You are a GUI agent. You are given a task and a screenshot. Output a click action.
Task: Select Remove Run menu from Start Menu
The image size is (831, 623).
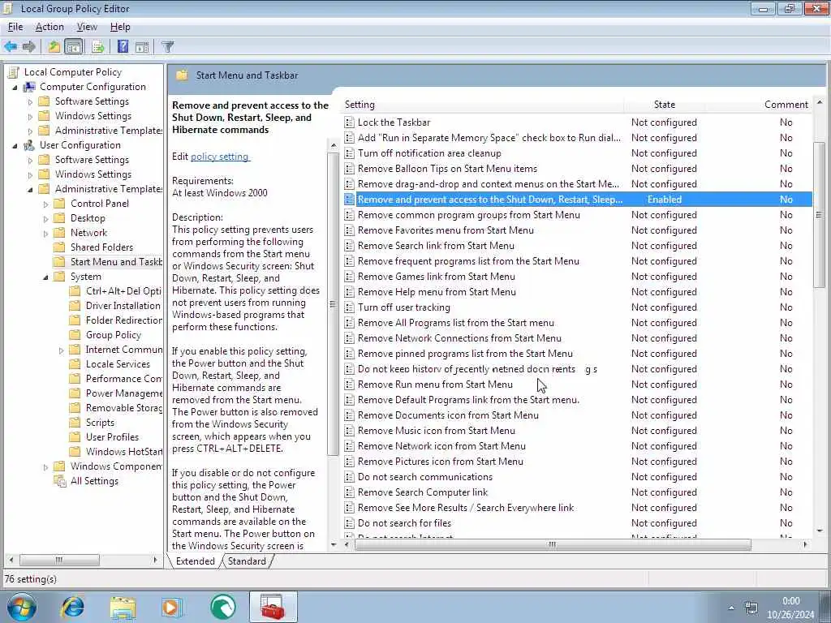(435, 385)
